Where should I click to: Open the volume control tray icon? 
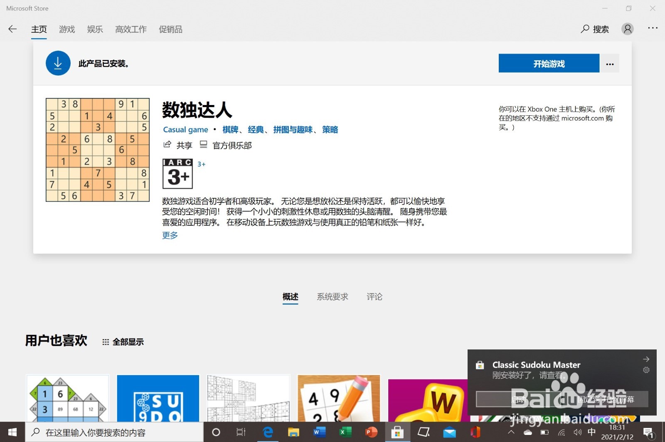tap(578, 432)
